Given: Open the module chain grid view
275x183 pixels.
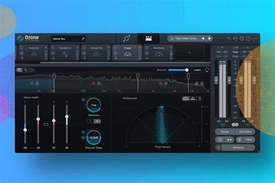Looking at the screenshot, I should pos(149,39).
